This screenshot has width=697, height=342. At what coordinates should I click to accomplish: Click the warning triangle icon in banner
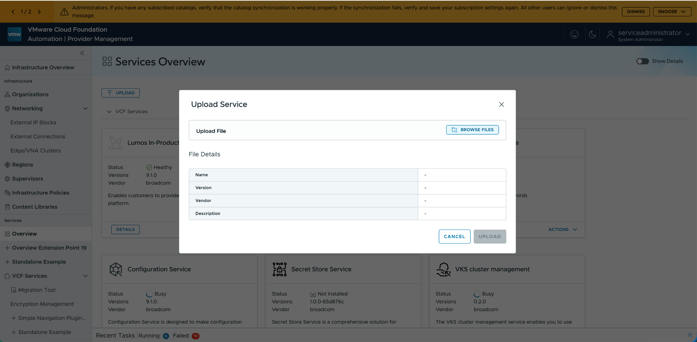click(x=64, y=12)
